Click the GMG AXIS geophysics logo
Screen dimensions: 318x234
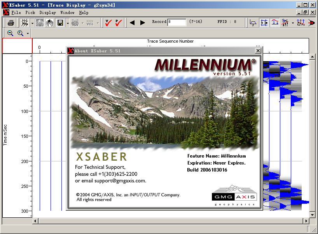(234, 195)
